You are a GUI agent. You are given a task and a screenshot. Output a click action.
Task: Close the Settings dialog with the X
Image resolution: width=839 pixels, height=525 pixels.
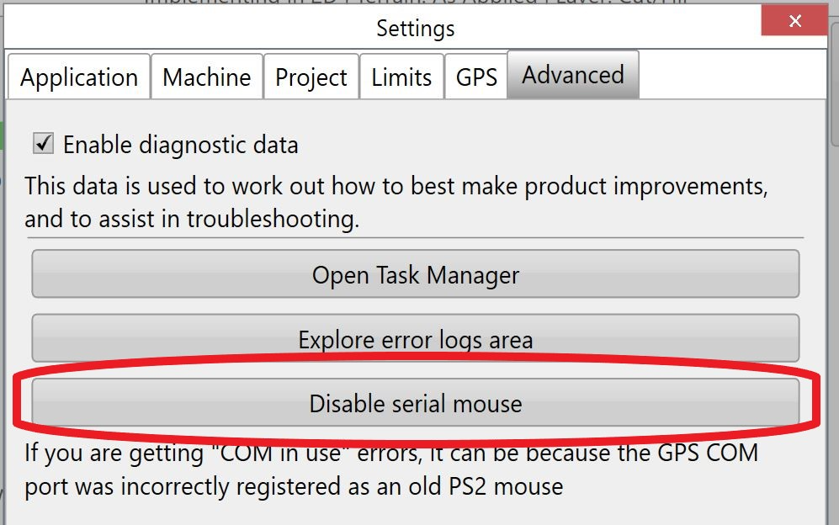(794, 21)
